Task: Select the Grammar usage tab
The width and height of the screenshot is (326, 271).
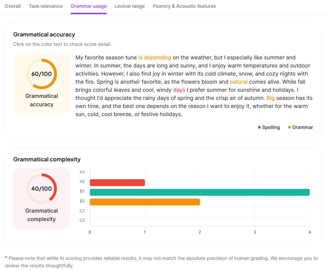Action: pyautogui.click(x=89, y=6)
